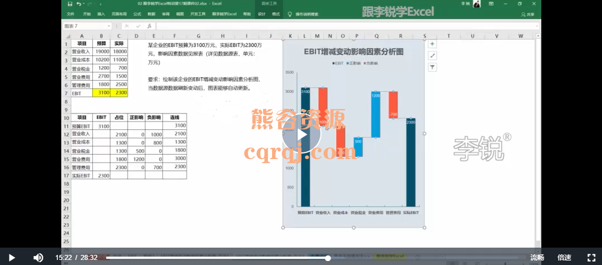Select yellow cell C7 with value 2300
The width and height of the screenshot is (602, 265).
(x=119, y=93)
